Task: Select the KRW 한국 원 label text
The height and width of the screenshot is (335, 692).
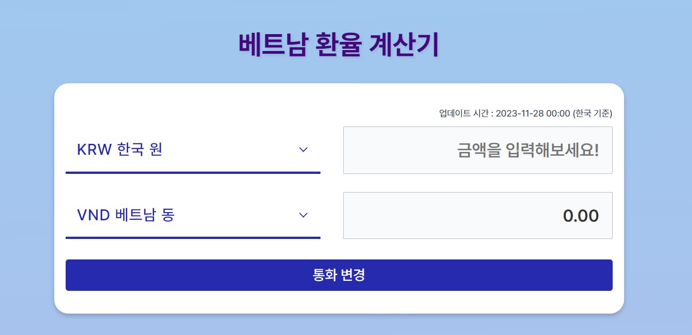Action: pyautogui.click(x=120, y=150)
